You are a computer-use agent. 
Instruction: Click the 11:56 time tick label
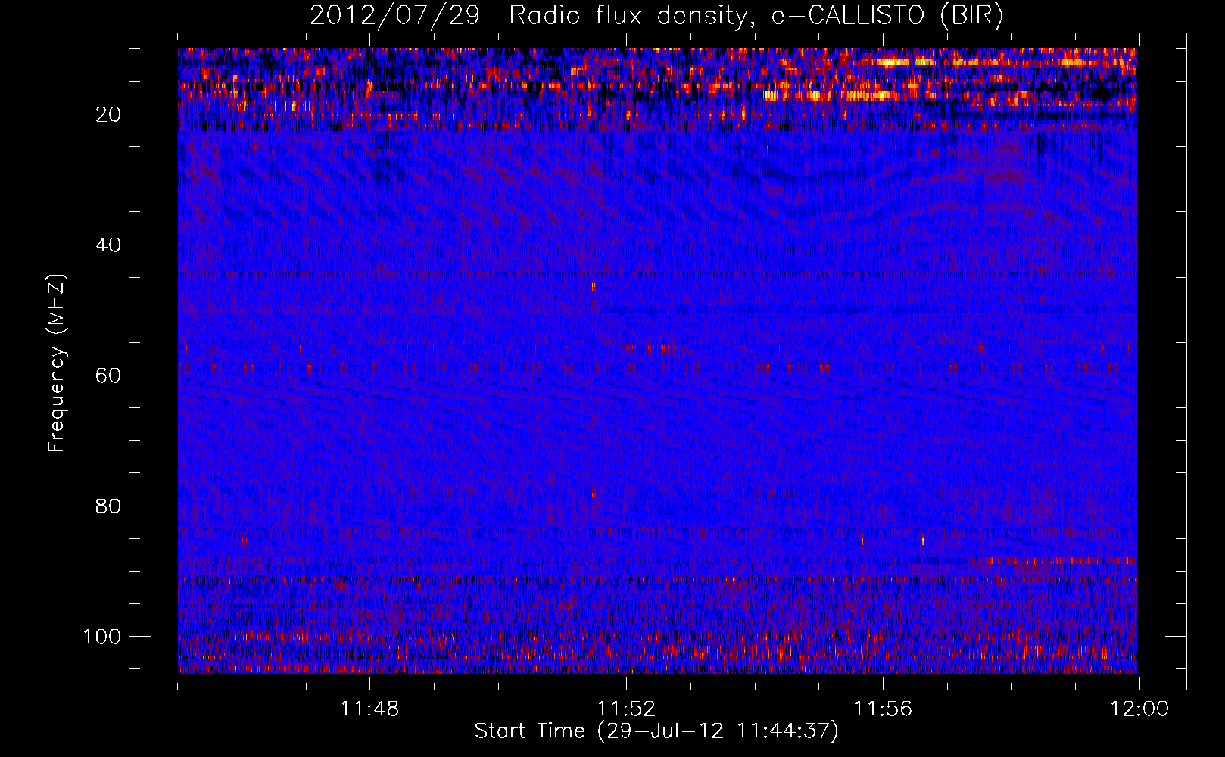[x=883, y=709]
